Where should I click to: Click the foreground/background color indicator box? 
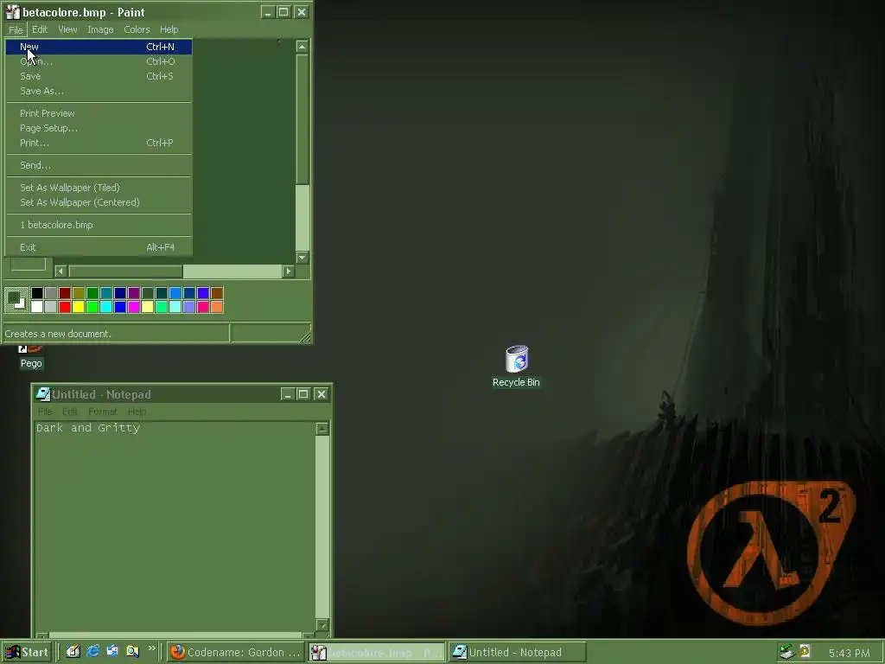pyautogui.click(x=16, y=299)
